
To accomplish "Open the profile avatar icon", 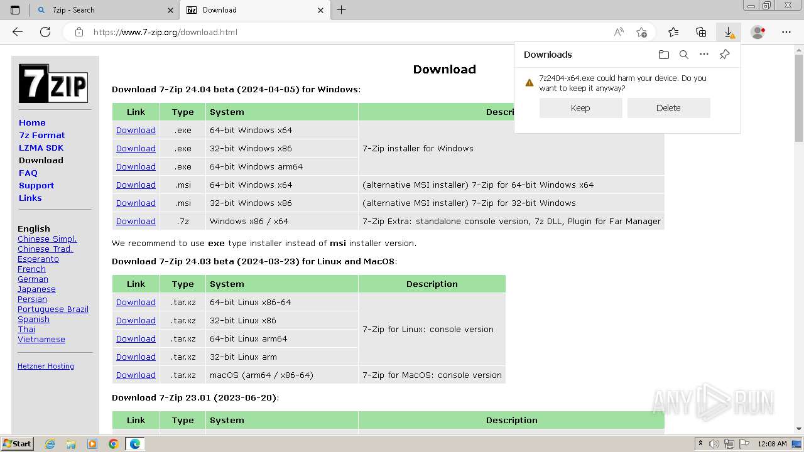I will pyautogui.click(x=758, y=32).
